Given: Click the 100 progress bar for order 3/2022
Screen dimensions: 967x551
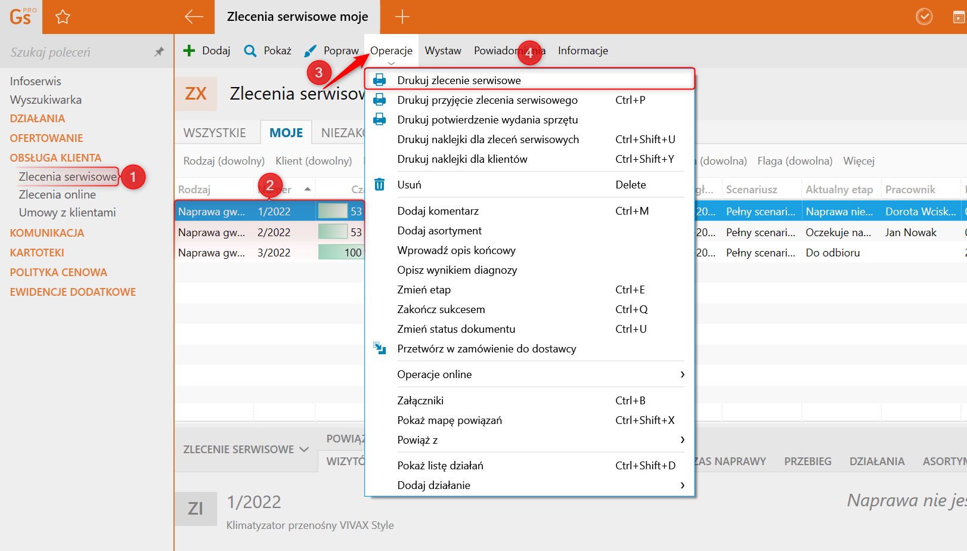Looking at the screenshot, I should 340,252.
